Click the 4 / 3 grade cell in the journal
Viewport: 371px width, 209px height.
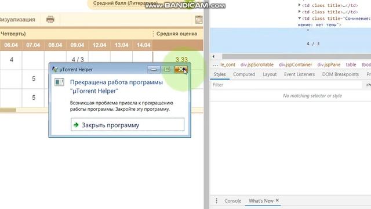[78, 59]
